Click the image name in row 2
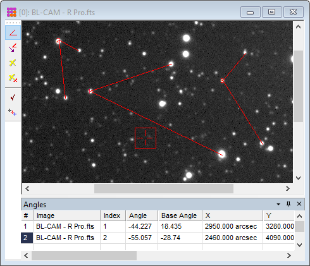310x266 pixels. pos(65,238)
